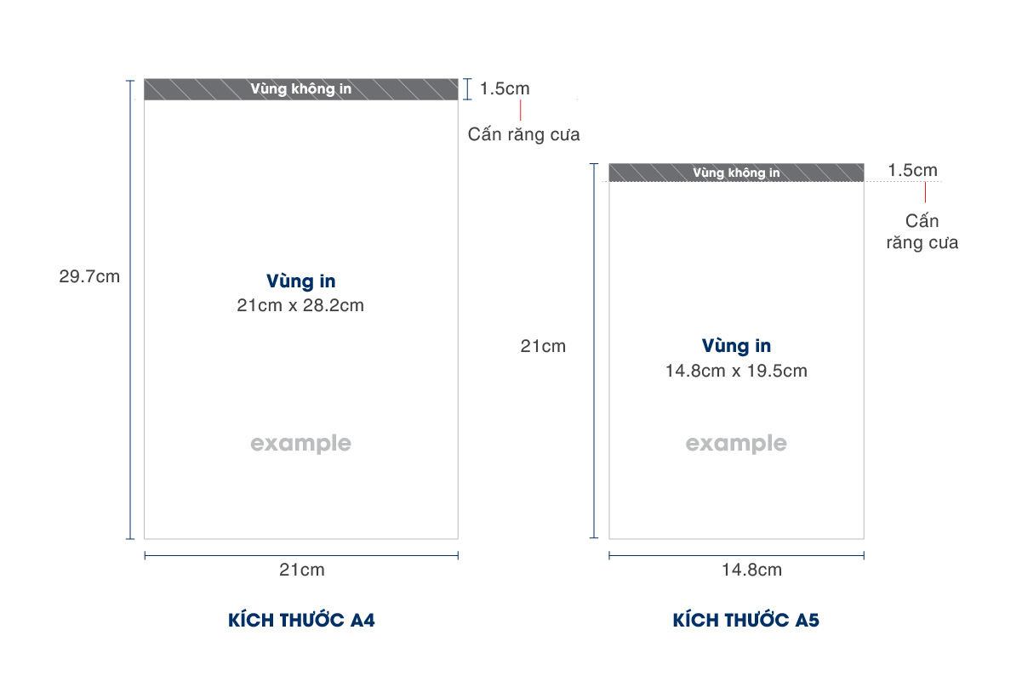The width and height of the screenshot is (1022, 681).
Task: Click 'Cấn răng cưa' label near A4
Action: [x=524, y=133]
